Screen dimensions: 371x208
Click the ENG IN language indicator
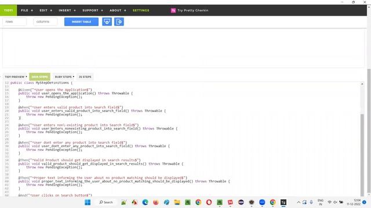(x=321, y=202)
